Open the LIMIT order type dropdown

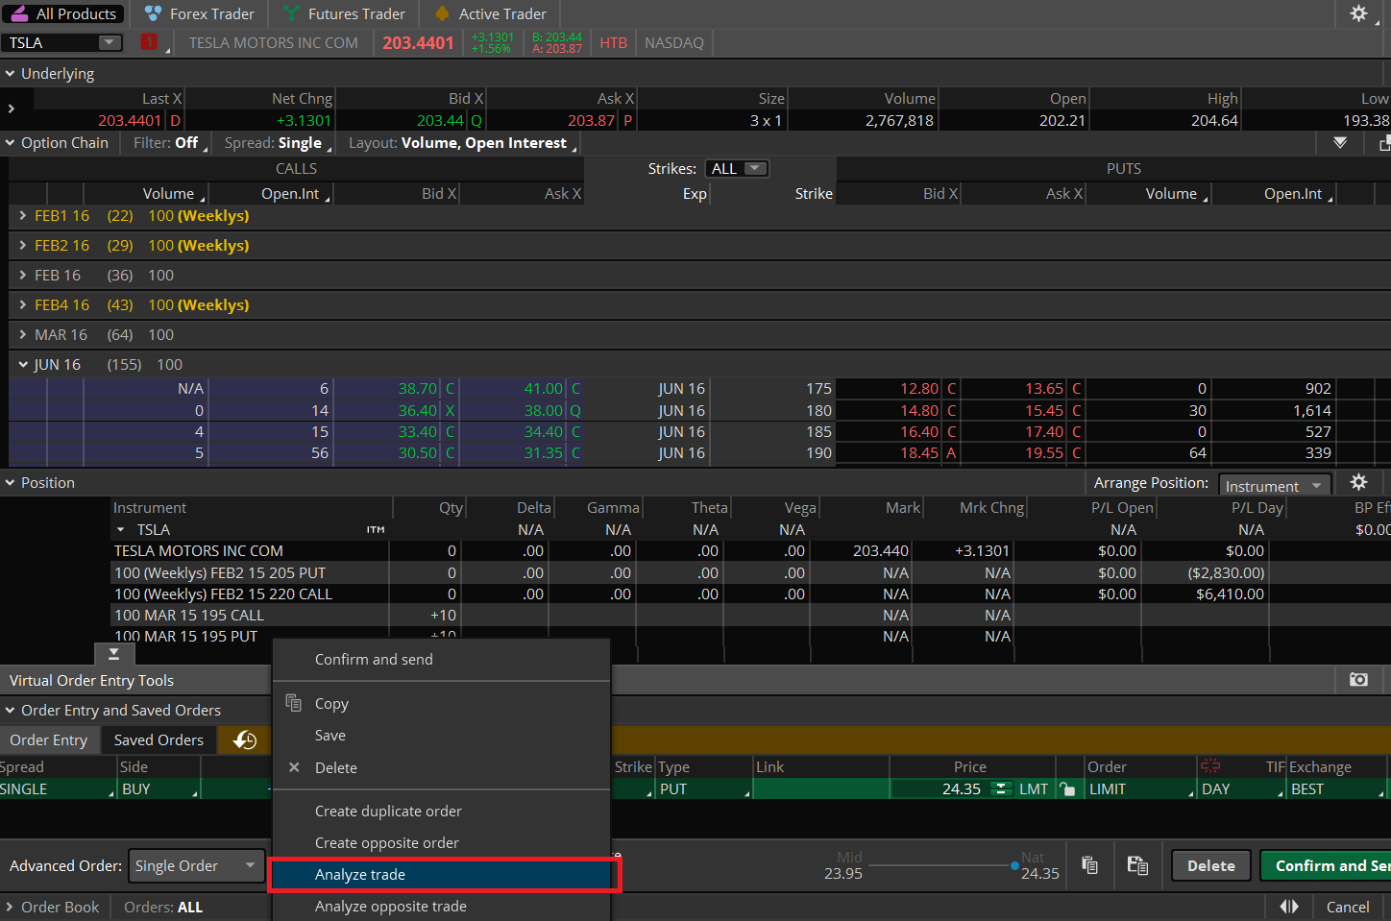pos(1141,788)
